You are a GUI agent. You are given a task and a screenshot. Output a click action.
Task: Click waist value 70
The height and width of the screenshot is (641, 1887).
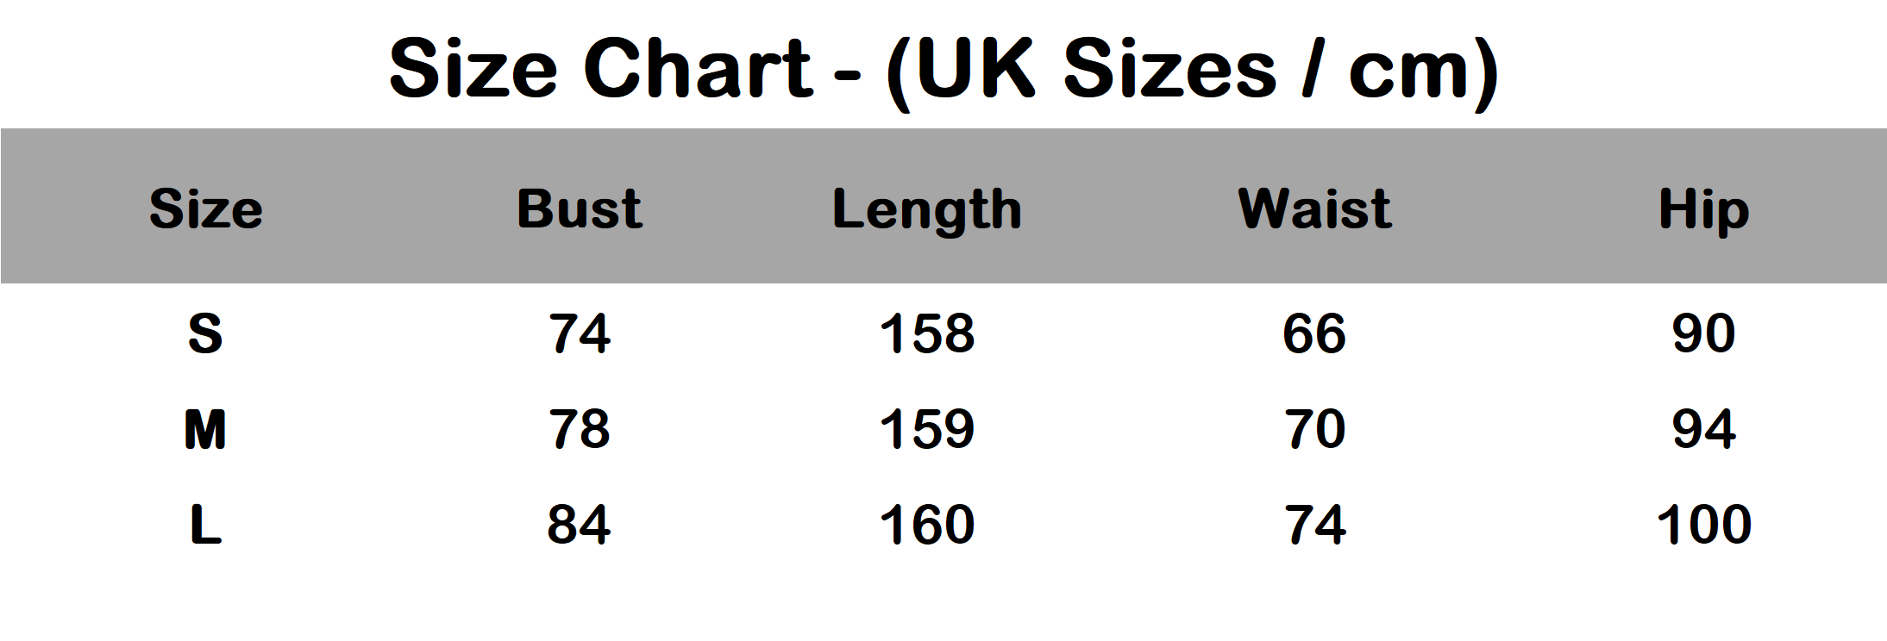1314,429
